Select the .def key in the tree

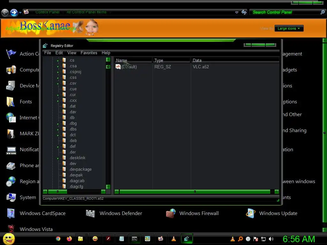[72, 146]
